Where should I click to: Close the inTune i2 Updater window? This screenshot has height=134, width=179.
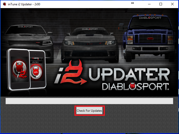coord(172,4)
